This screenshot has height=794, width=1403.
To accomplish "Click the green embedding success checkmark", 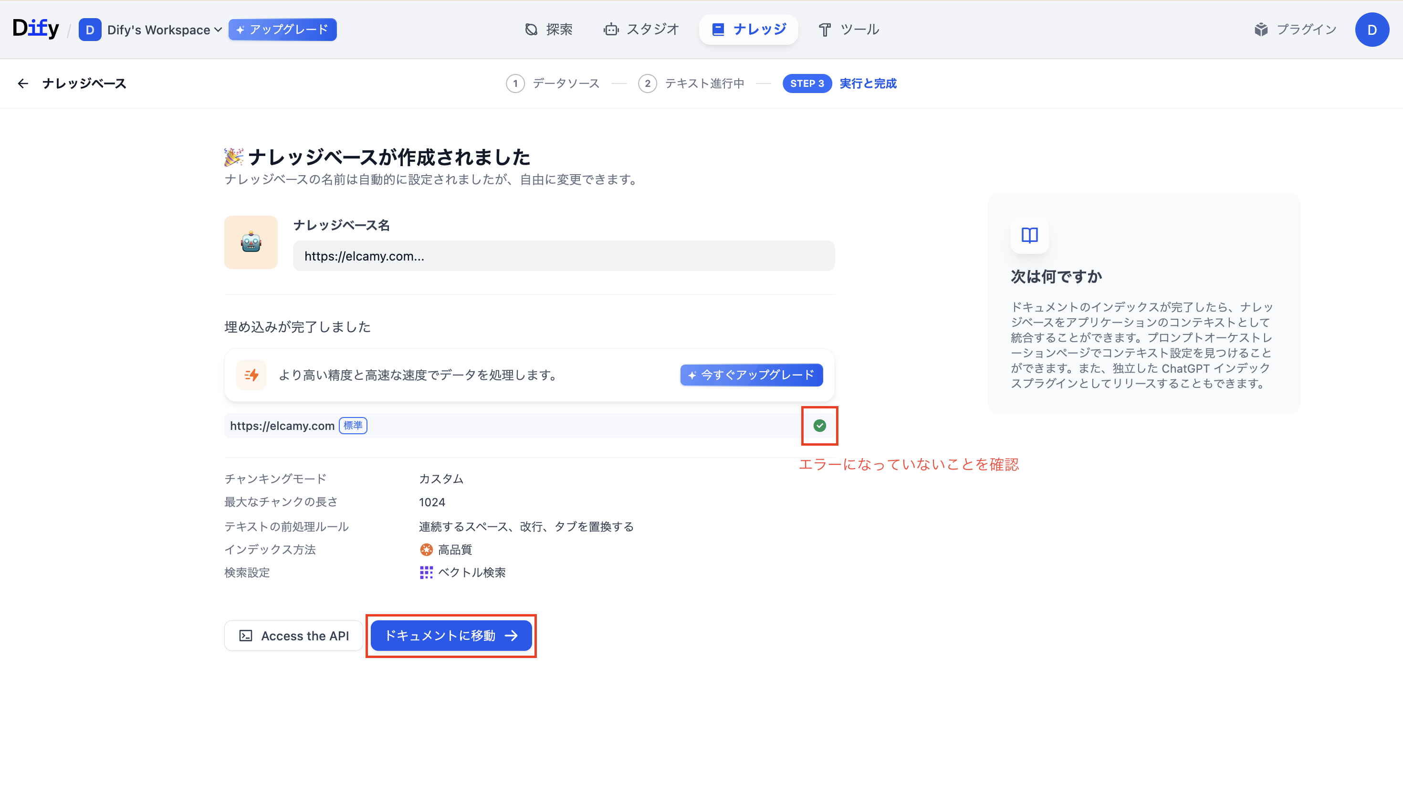I will 819,426.
